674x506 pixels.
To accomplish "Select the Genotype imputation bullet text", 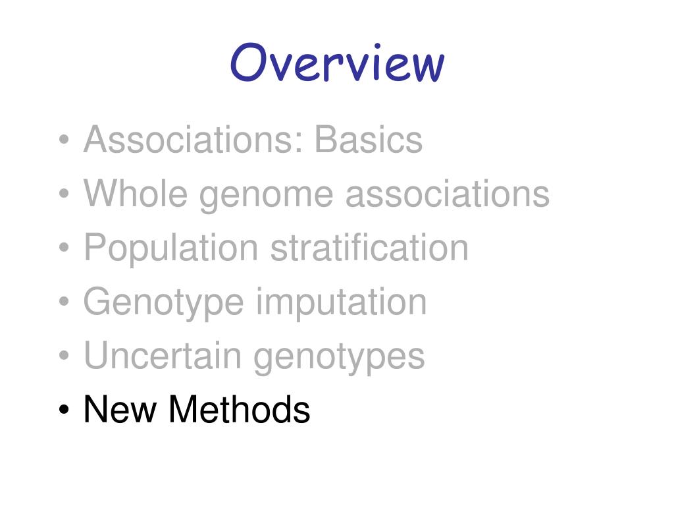I will 255,303.
